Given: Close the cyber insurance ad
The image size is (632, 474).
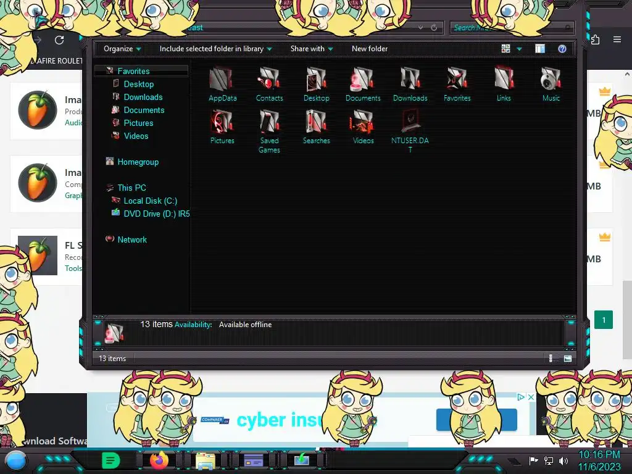Looking at the screenshot, I should 531,397.
